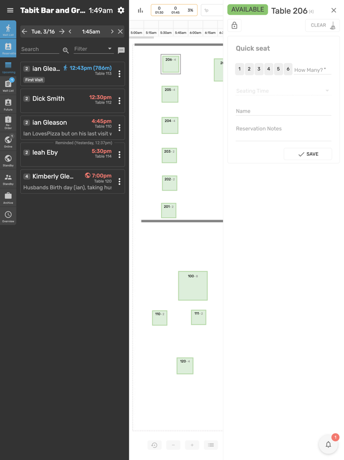Zoom out floor plan minus button

[x=173, y=445]
